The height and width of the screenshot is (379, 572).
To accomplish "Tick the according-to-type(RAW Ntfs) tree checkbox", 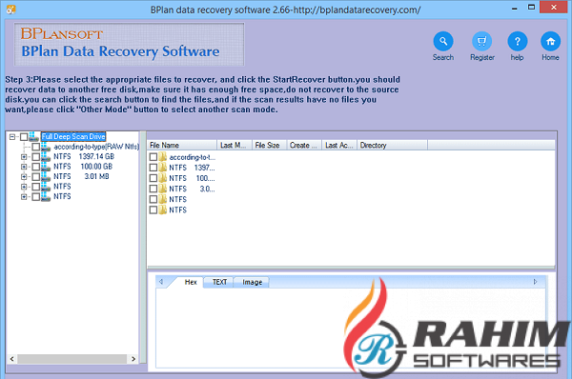I will [36, 147].
